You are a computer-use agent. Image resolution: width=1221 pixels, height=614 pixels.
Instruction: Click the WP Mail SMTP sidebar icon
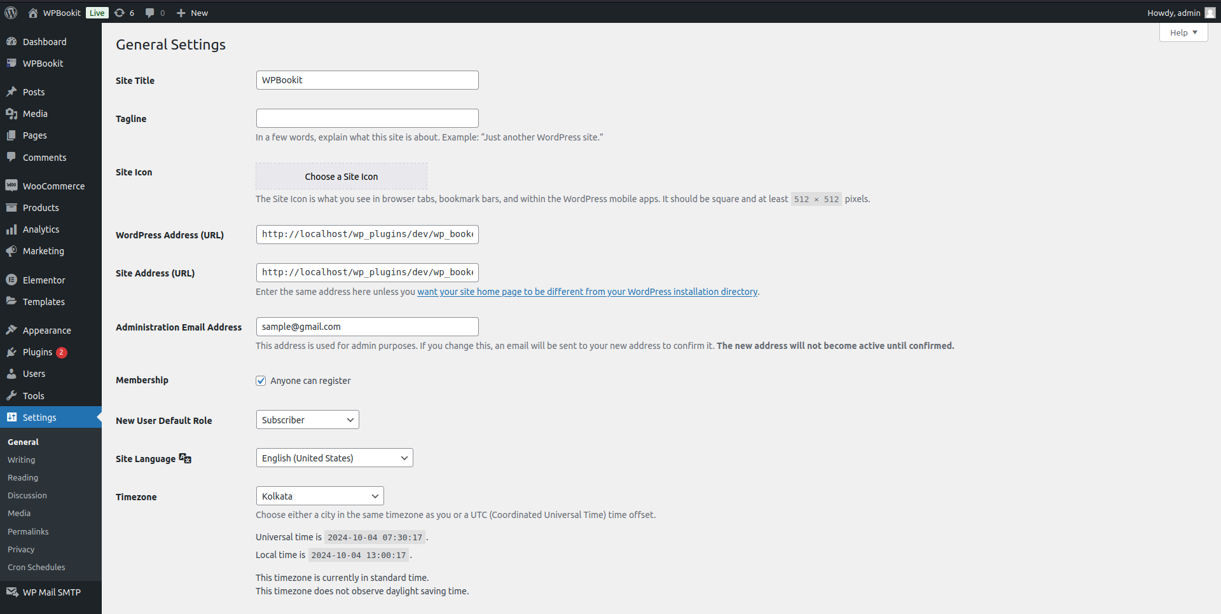(x=11, y=592)
